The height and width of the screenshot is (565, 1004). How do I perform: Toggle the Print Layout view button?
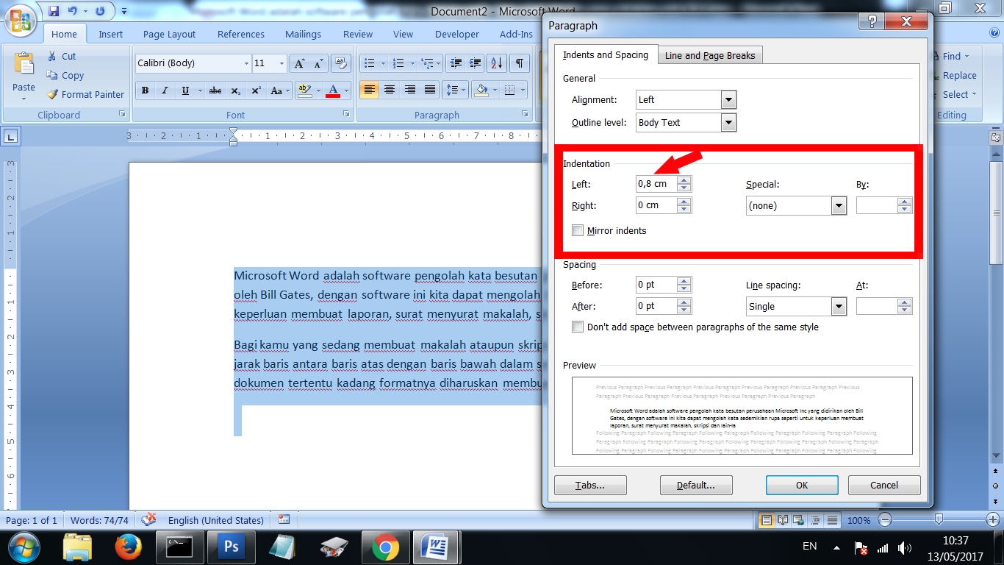tap(767, 520)
